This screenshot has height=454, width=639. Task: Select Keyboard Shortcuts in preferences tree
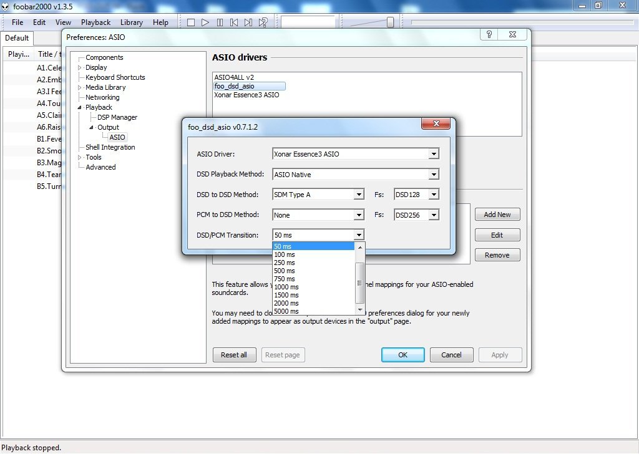115,77
